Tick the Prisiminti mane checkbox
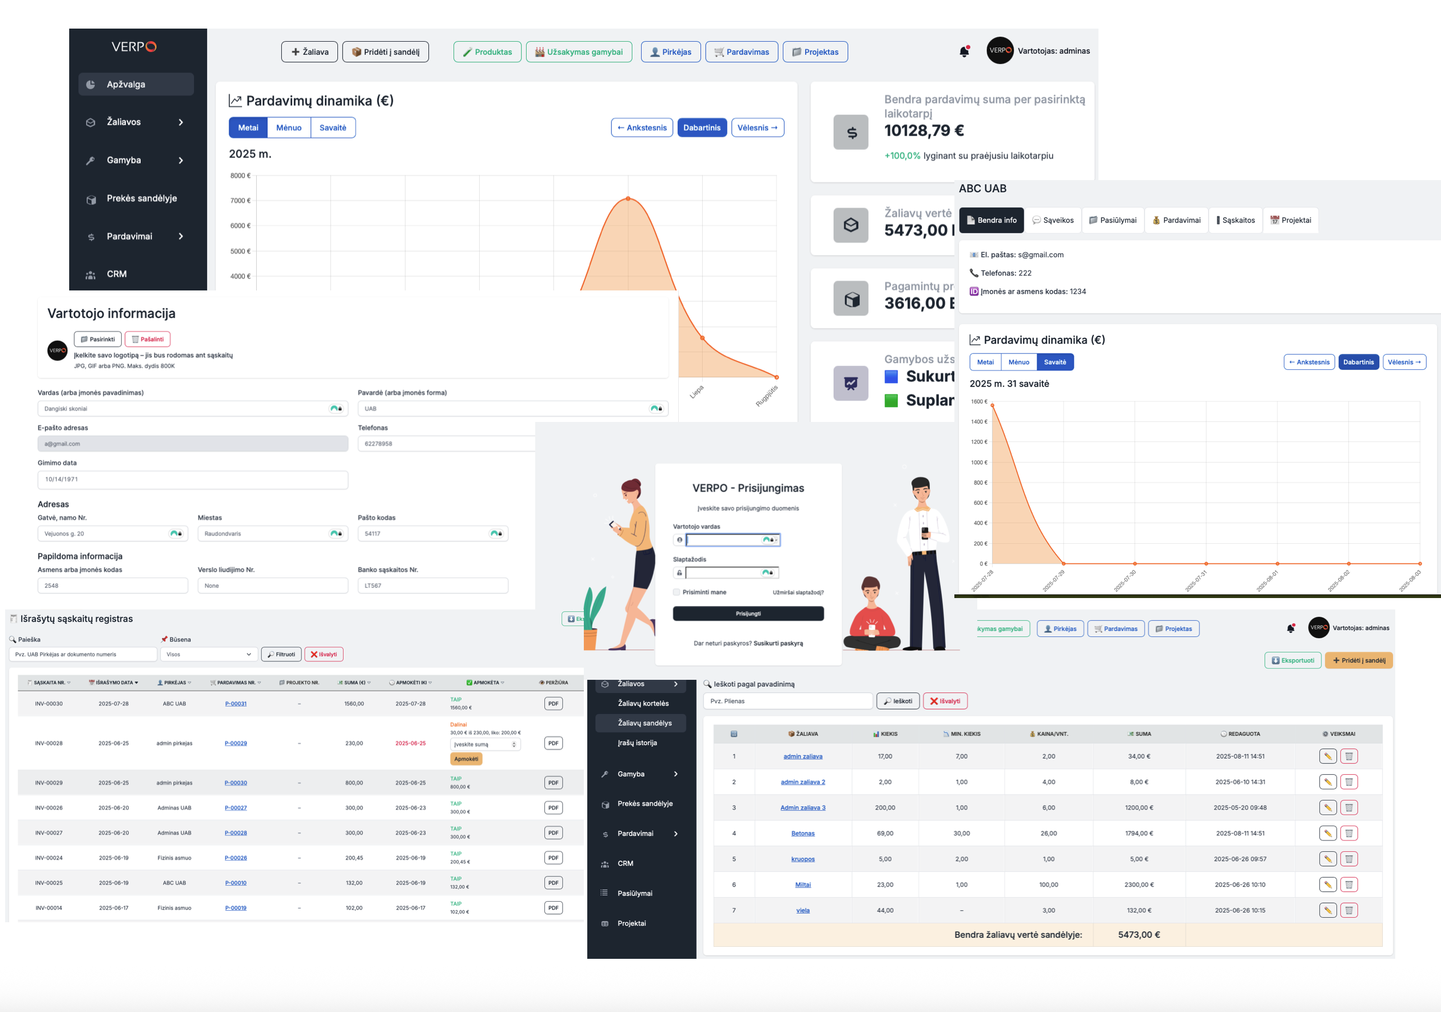Image resolution: width=1441 pixels, height=1012 pixels. (676, 592)
